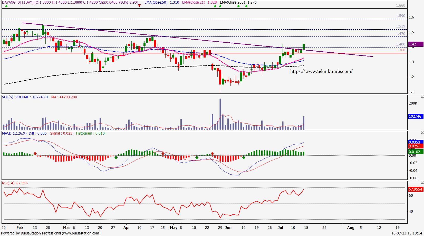
Task: Click the MACD red sell arrow near May 24
Action: pyautogui.click(x=213, y=154)
